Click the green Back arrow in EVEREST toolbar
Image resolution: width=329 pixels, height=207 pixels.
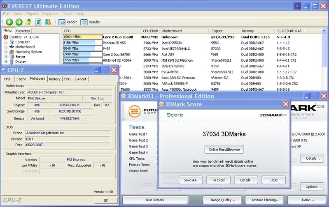9,22
